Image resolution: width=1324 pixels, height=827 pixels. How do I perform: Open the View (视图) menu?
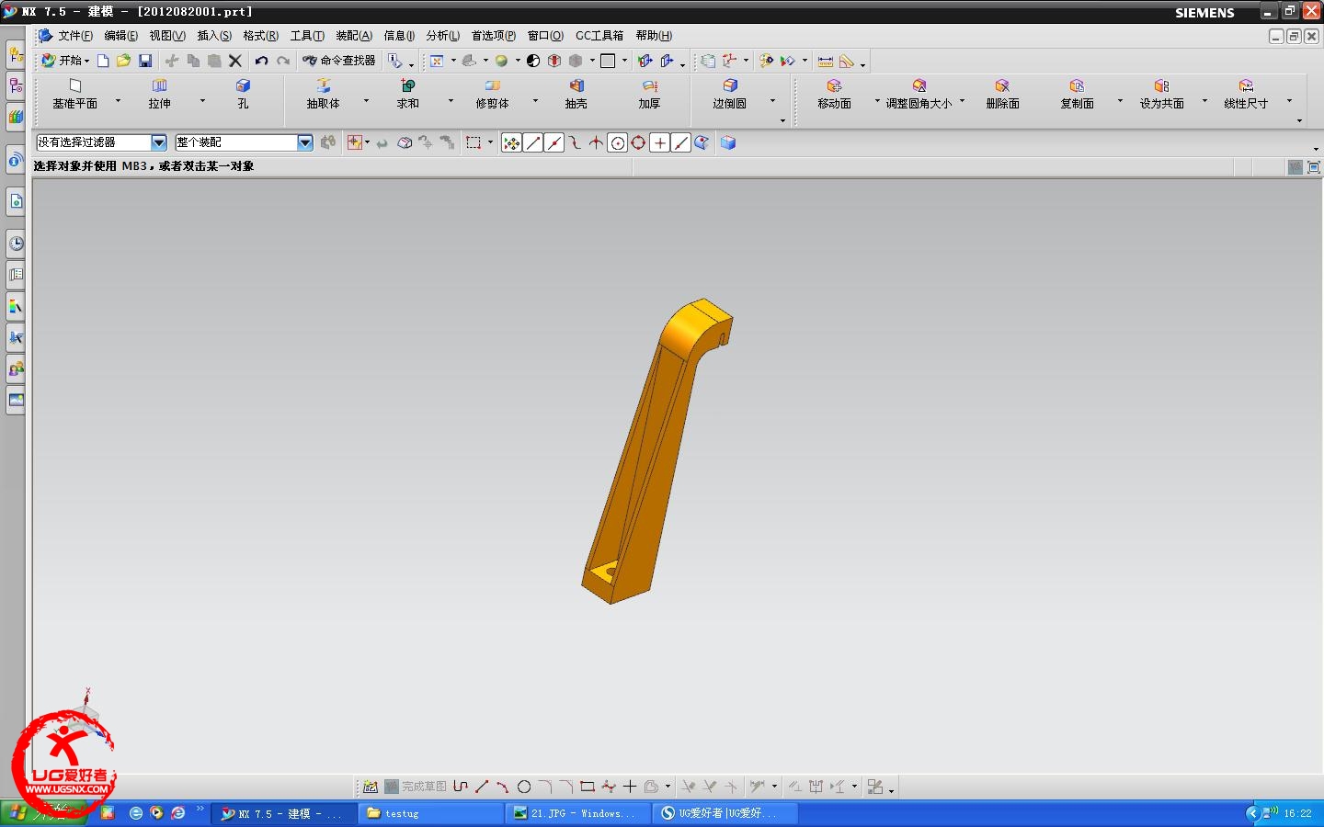(x=167, y=36)
